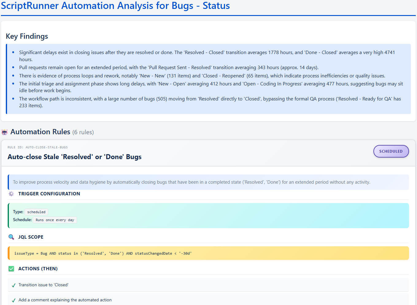
Task: Select the 'scheduled' type code tag
Action: (36, 212)
